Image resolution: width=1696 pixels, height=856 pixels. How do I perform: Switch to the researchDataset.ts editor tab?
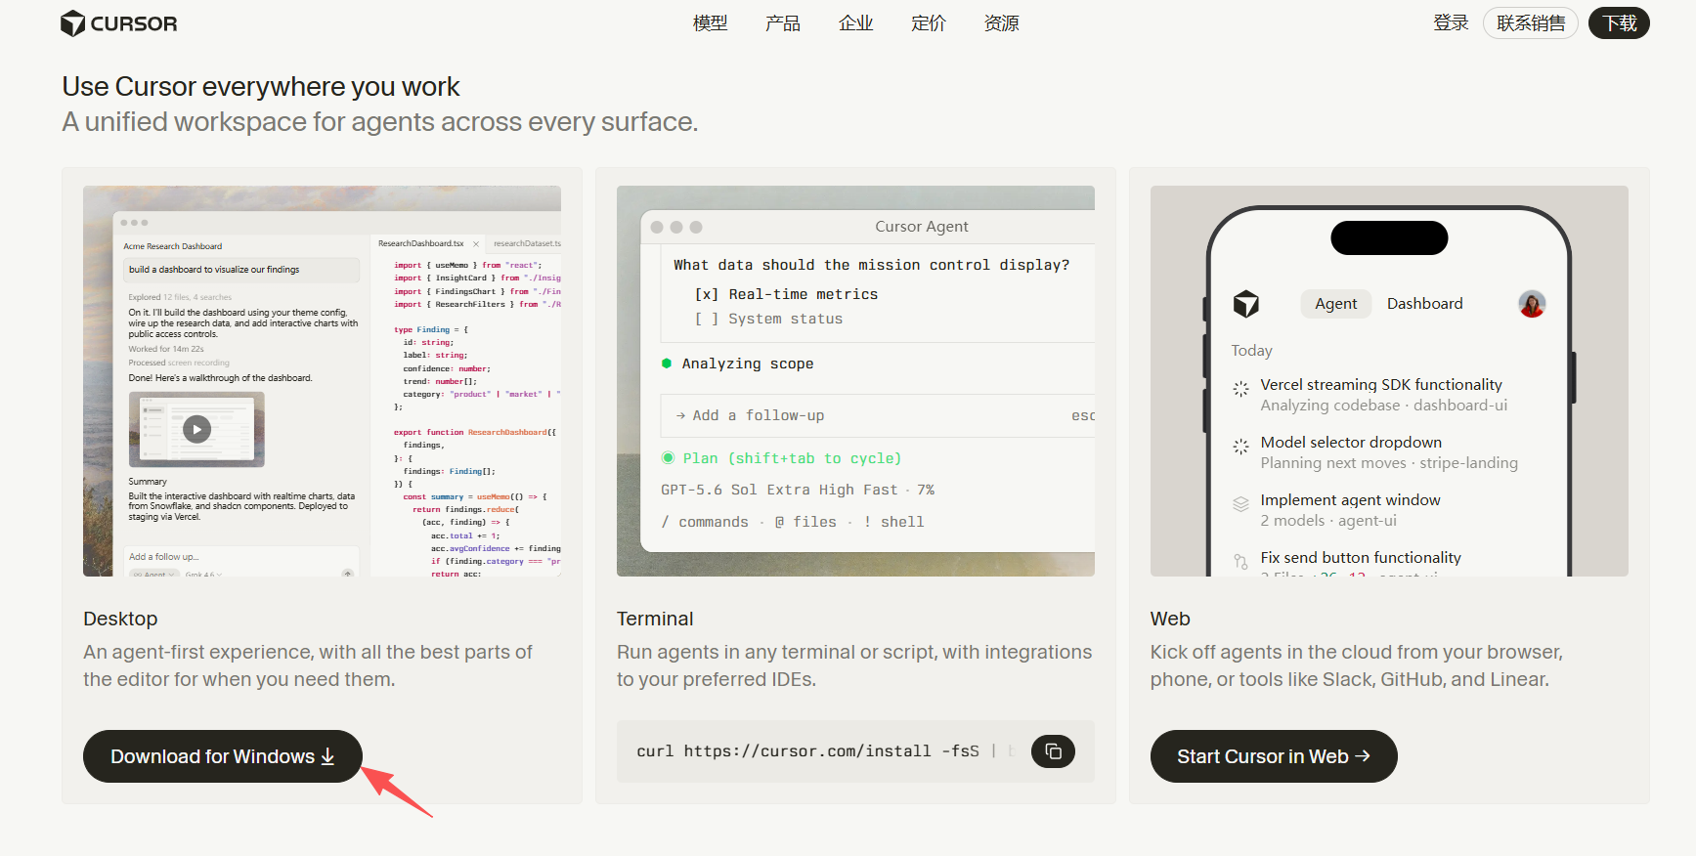(527, 243)
